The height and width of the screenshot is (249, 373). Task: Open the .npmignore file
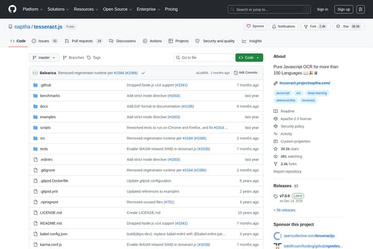49,202
